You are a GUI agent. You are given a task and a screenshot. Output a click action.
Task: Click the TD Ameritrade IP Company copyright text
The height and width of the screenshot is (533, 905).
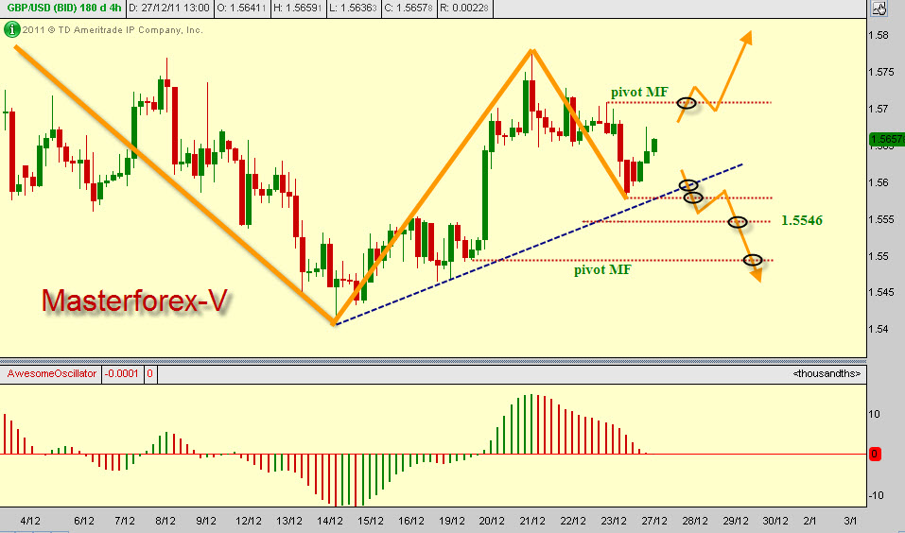[x=113, y=30]
